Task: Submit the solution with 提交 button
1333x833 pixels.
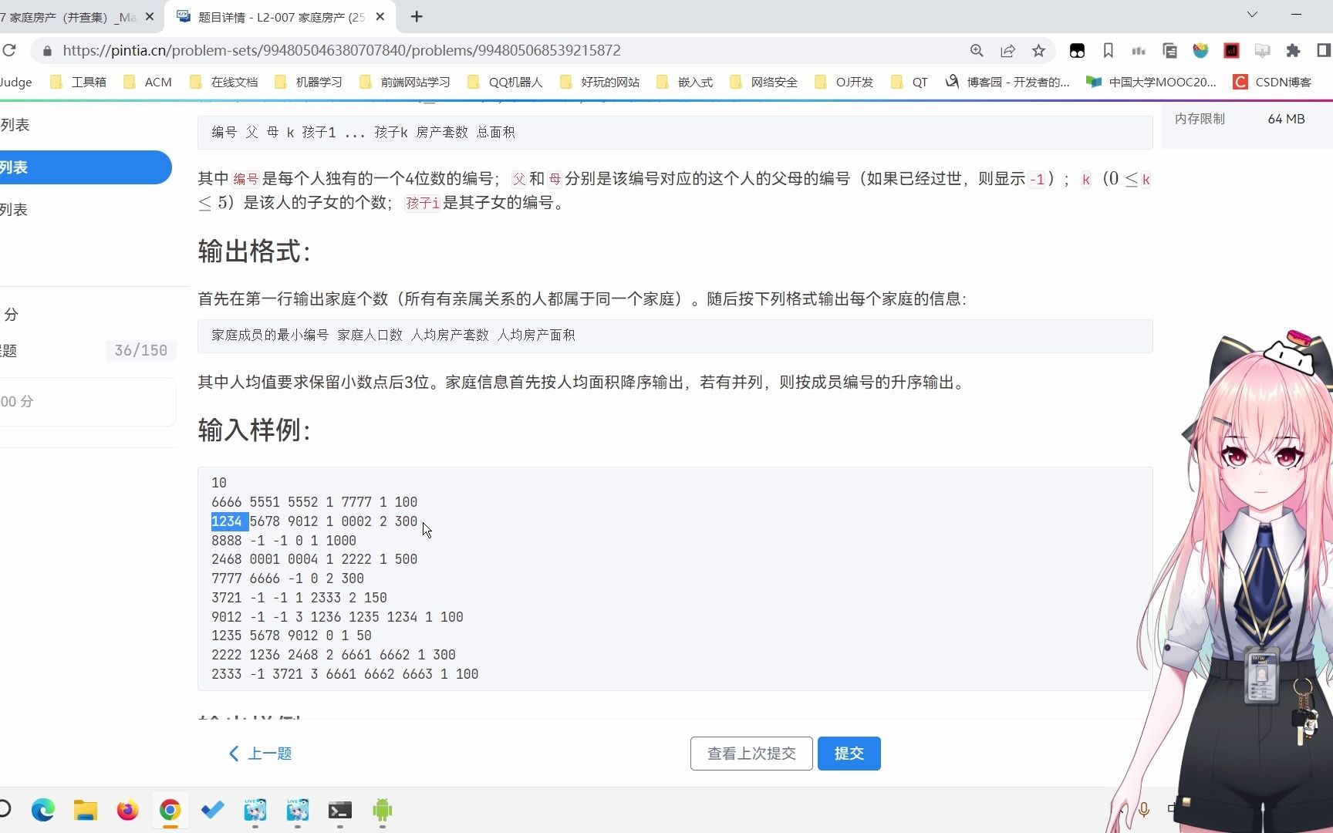Action: pyautogui.click(x=849, y=754)
